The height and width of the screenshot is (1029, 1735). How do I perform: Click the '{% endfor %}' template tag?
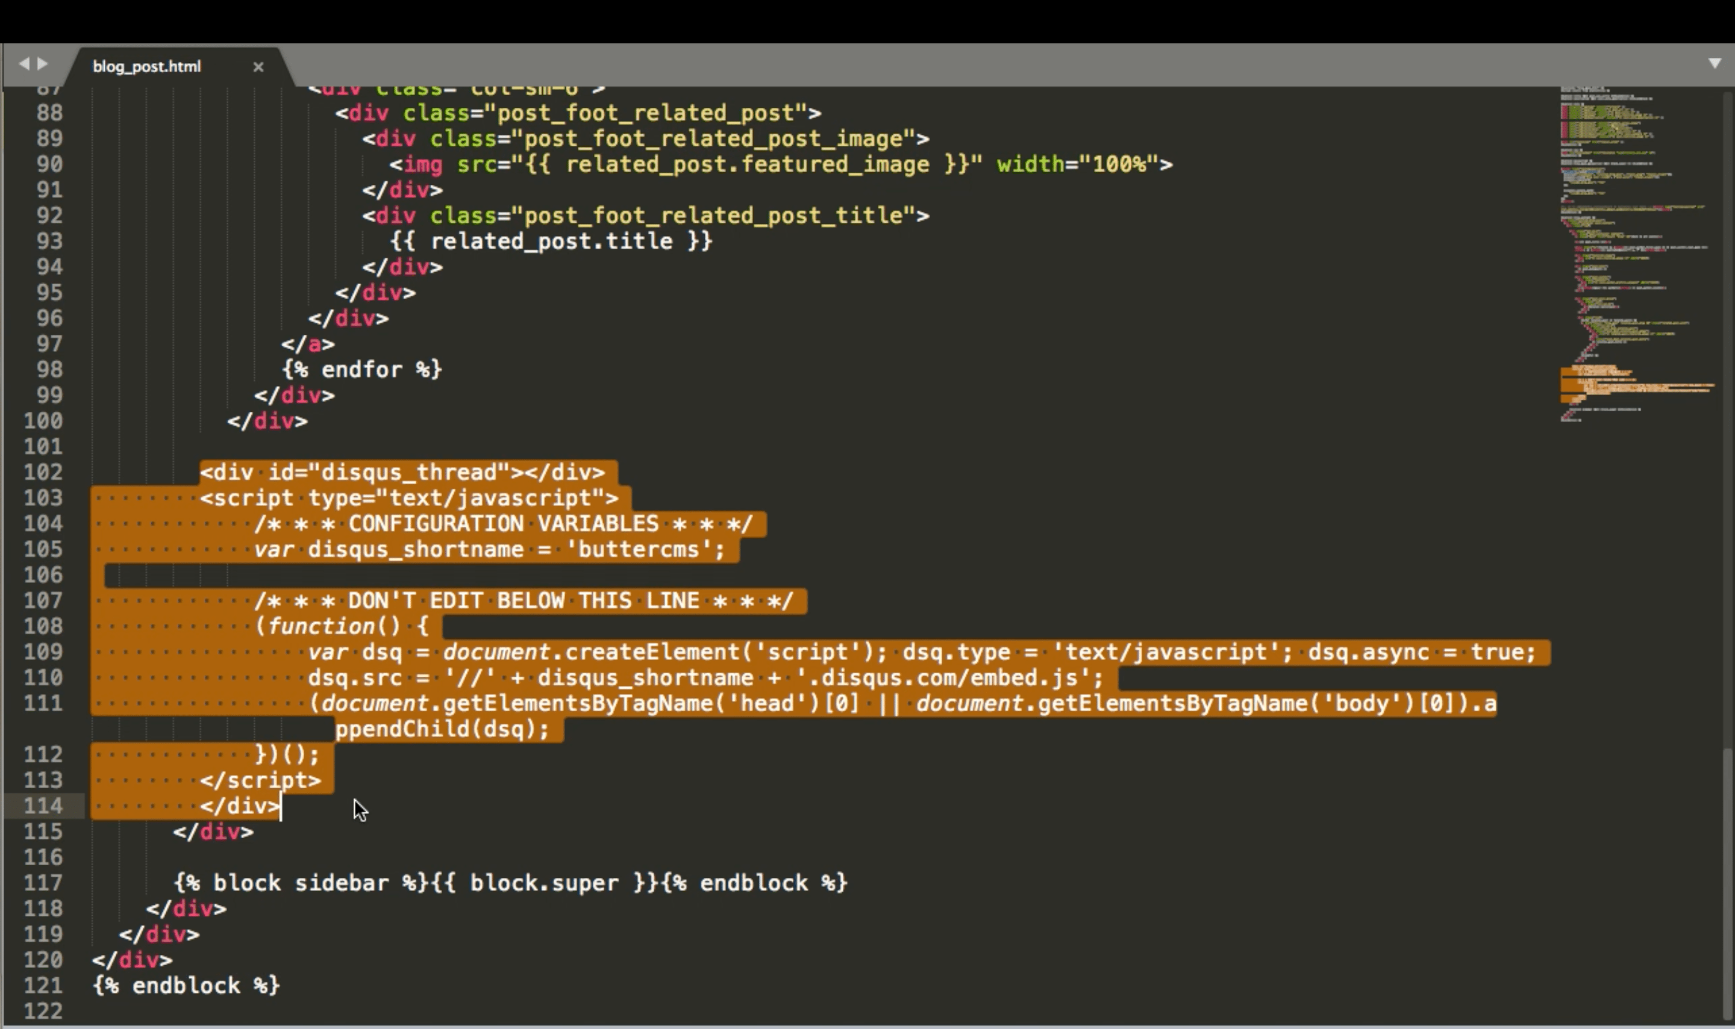(361, 370)
